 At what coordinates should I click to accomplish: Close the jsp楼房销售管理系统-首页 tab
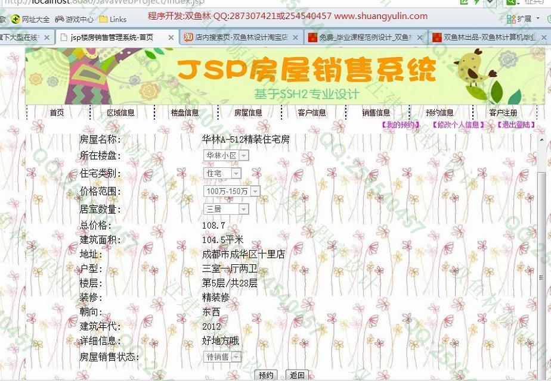(171, 38)
